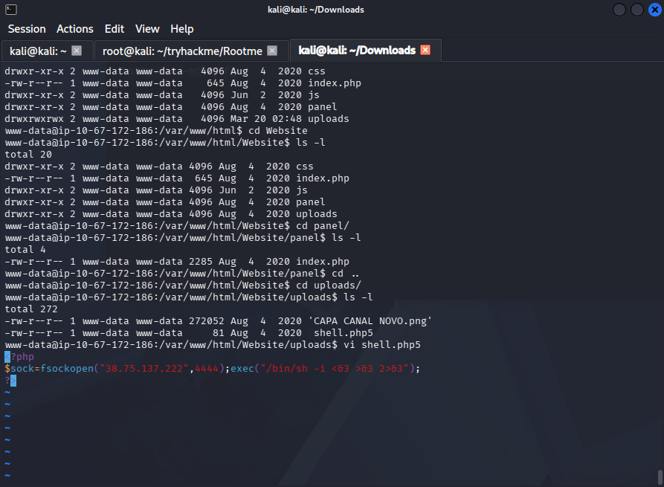Click the 2285-byte index.php listing
Image resolution: width=664 pixels, height=487 pixels.
coord(177,261)
